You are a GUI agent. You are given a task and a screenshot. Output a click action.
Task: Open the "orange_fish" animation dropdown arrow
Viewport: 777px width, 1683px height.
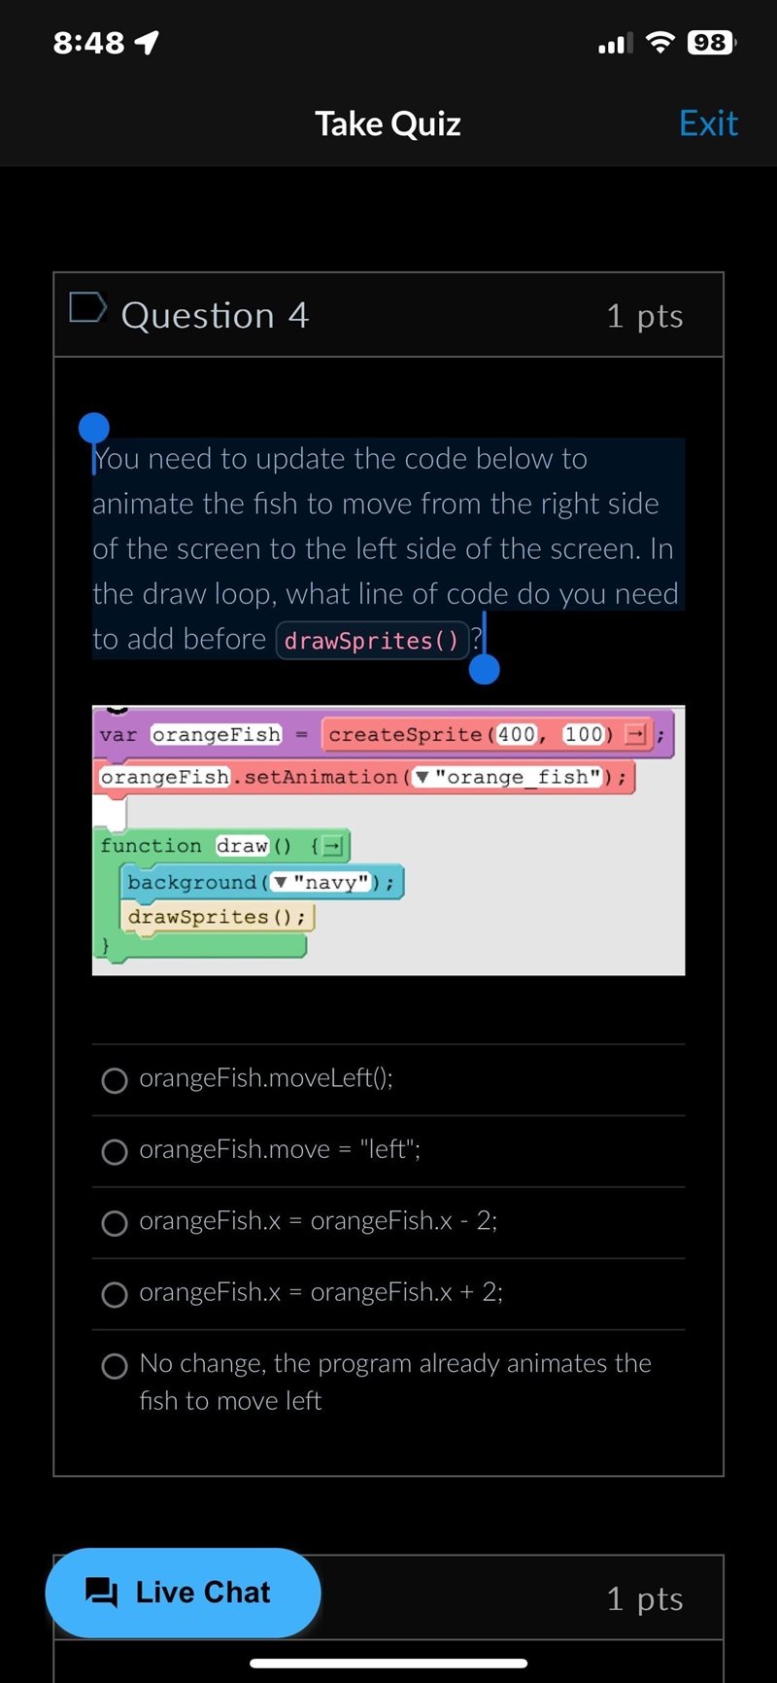click(x=422, y=777)
